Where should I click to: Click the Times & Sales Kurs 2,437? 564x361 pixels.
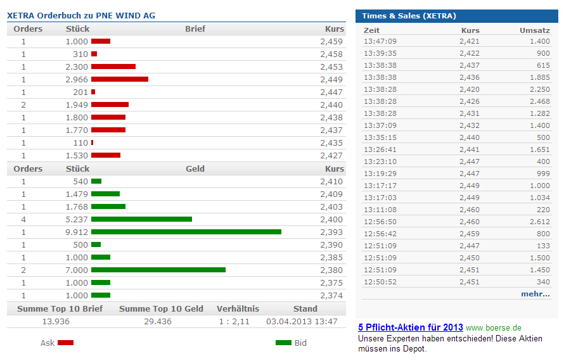[470, 65]
